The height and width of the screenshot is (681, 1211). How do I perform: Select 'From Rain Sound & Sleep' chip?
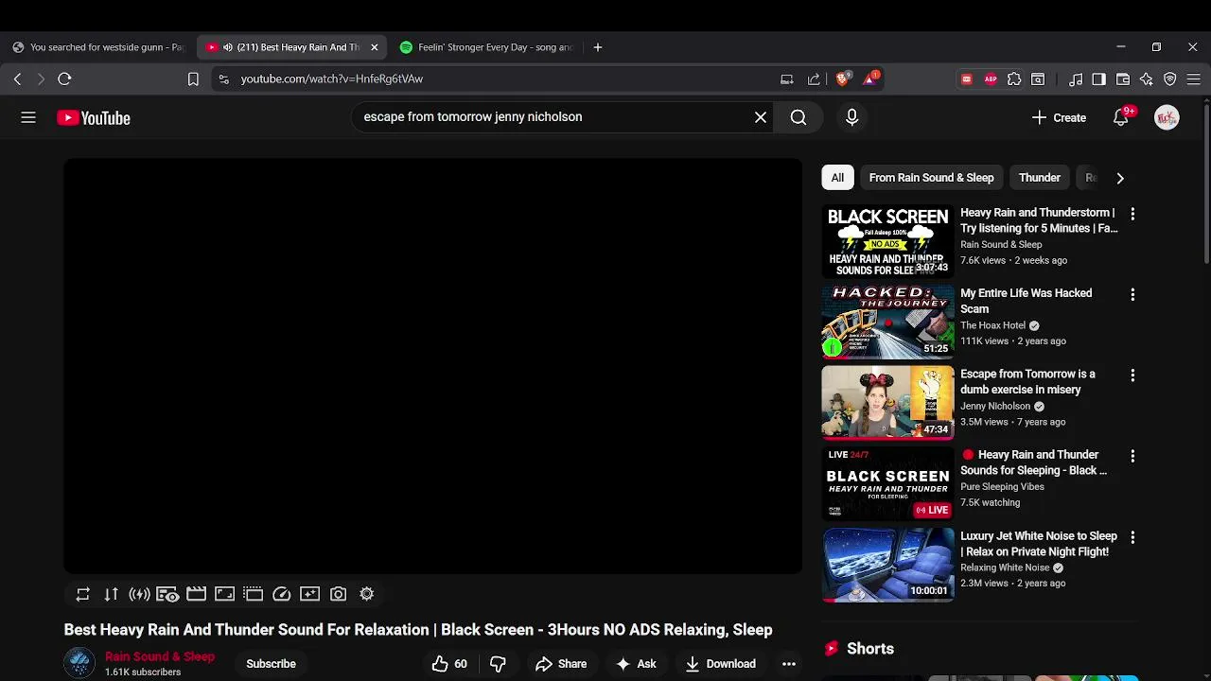pos(931,178)
